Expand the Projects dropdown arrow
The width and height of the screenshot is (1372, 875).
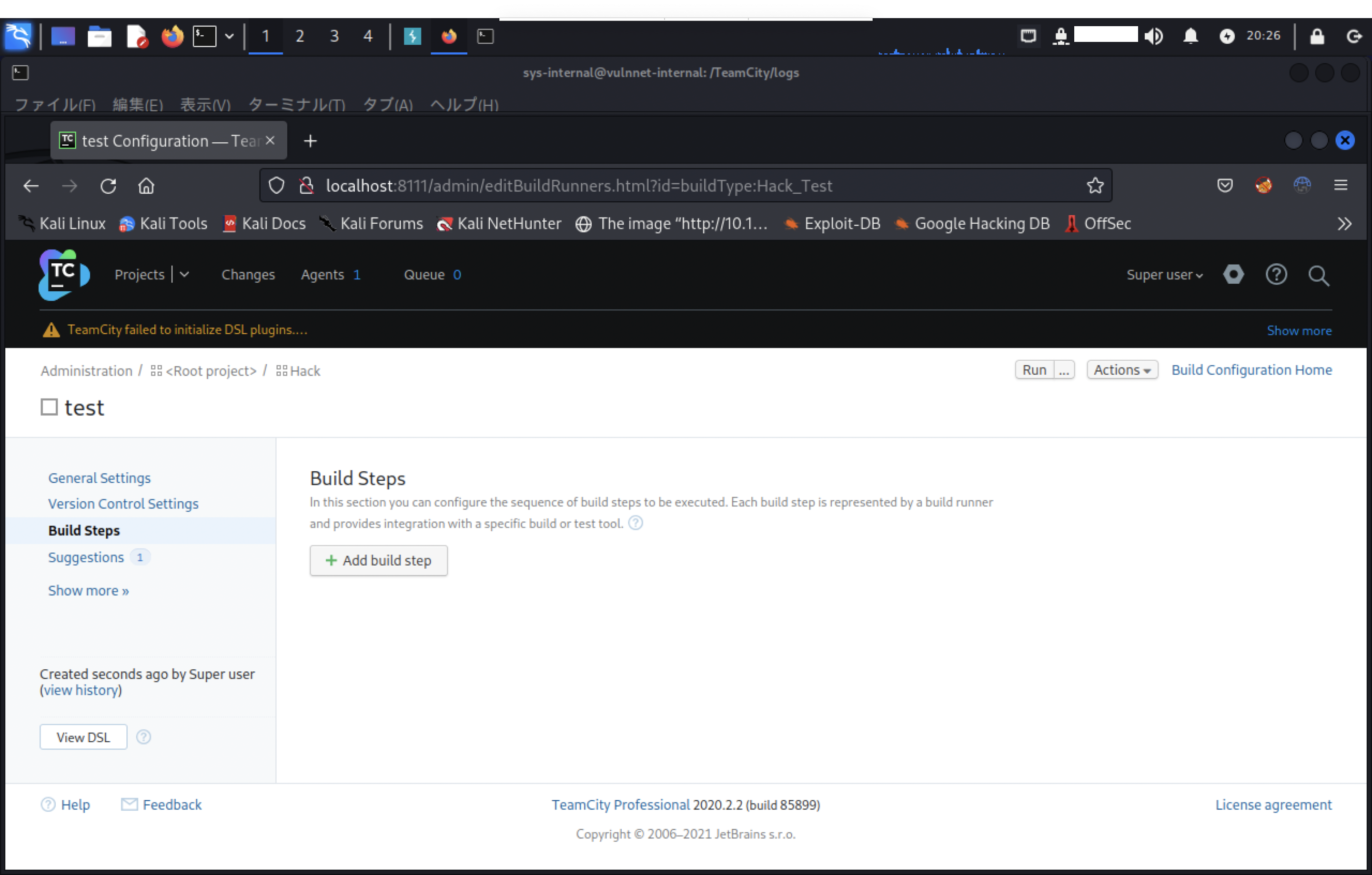(x=184, y=274)
